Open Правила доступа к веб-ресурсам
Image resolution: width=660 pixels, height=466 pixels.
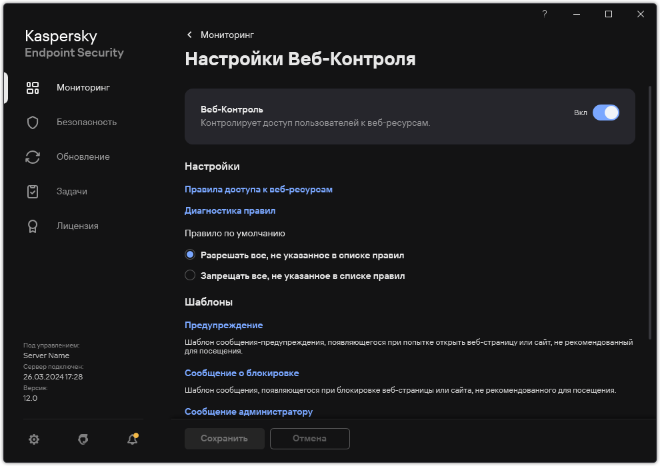(259, 189)
